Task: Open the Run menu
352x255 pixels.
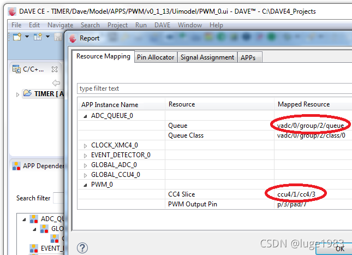Action: (141, 25)
